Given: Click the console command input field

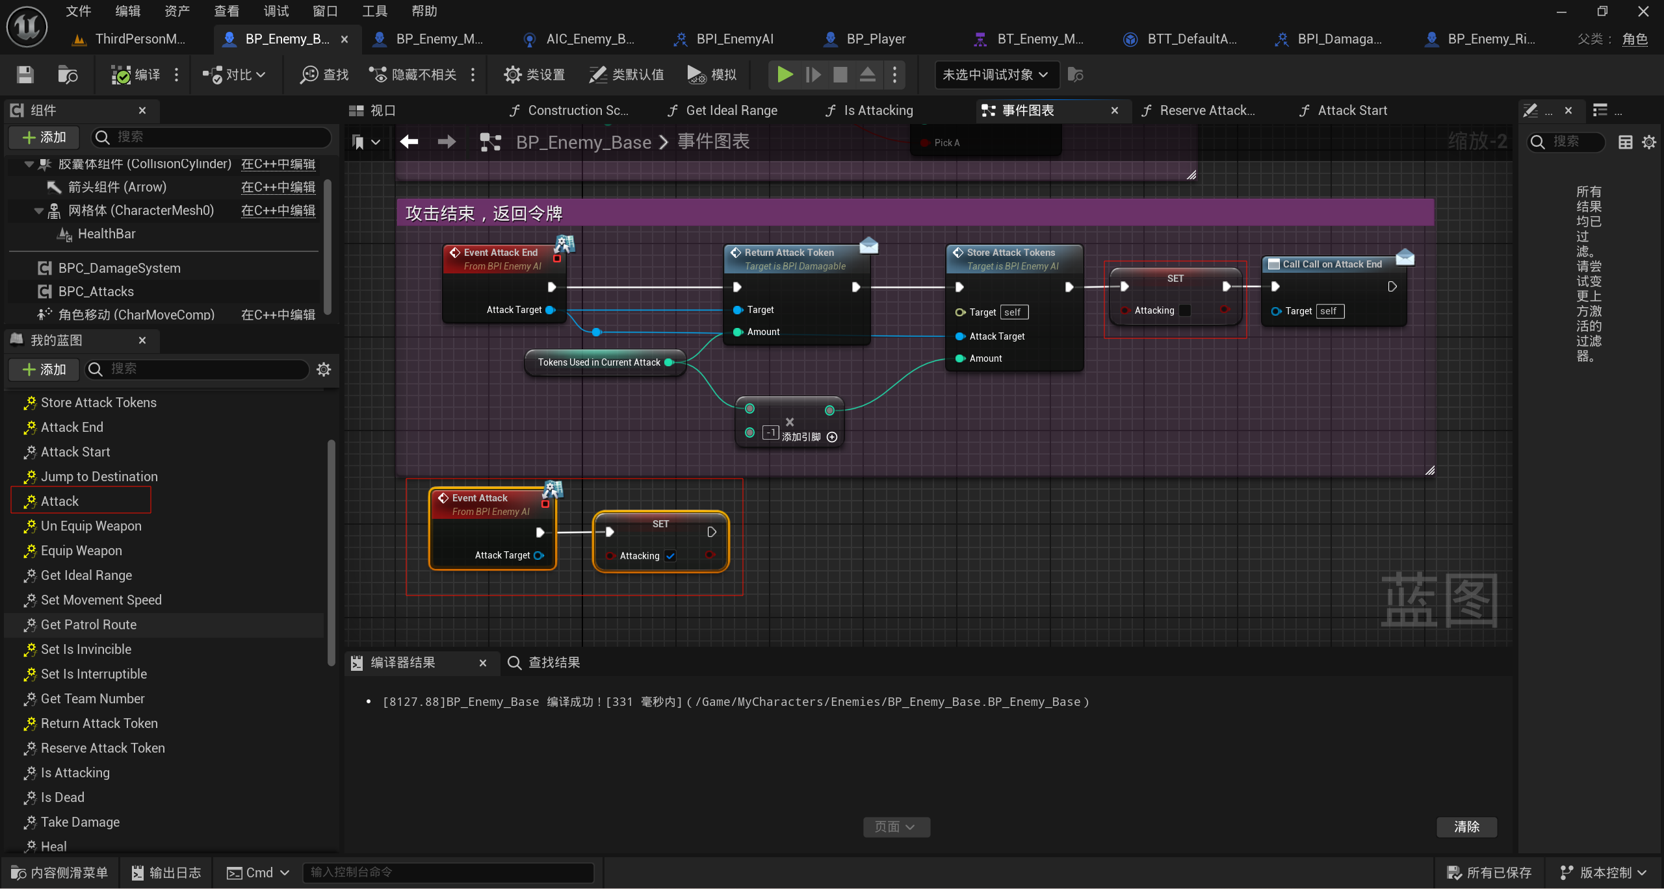Looking at the screenshot, I should click(448, 872).
